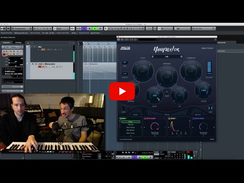Image resolution: width=244 pixels, height=183 pixels.
Task: Go to left locator in top toolbar
Action: point(78,28)
